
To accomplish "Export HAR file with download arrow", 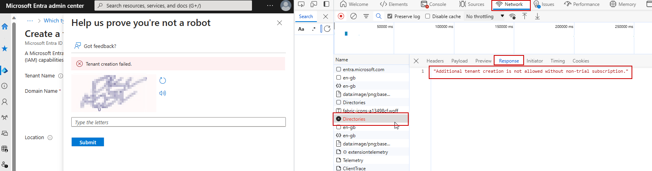I will click(537, 16).
